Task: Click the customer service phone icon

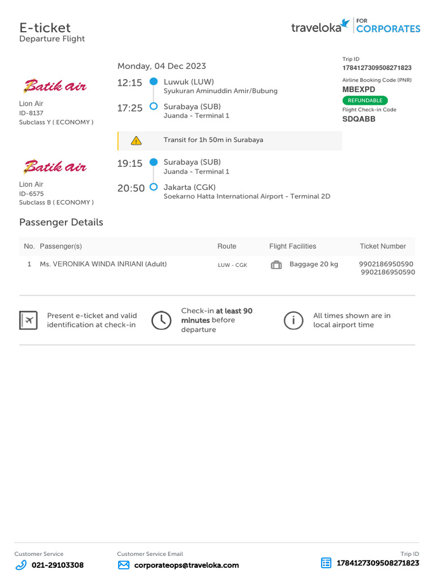Action: 21,565
